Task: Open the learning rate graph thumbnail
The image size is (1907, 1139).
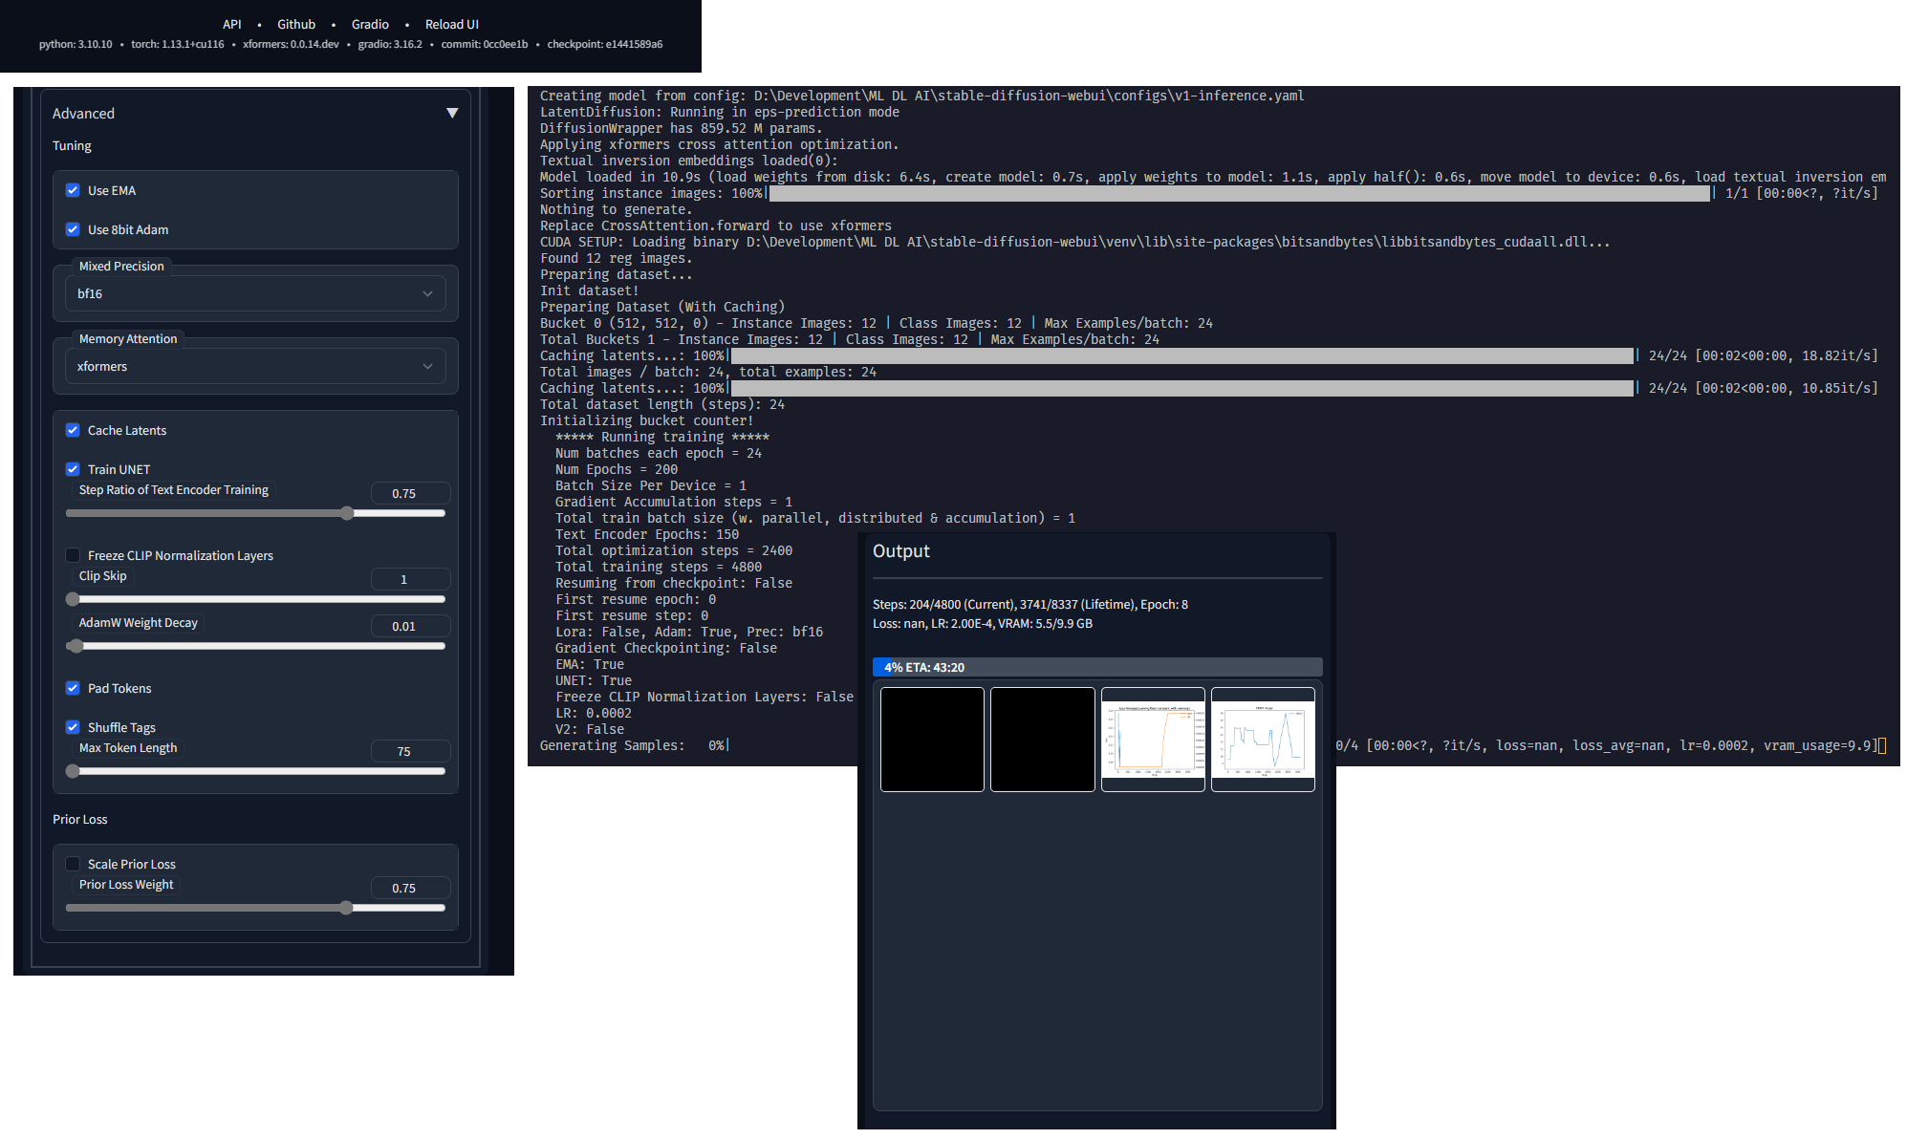Action: [1153, 740]
